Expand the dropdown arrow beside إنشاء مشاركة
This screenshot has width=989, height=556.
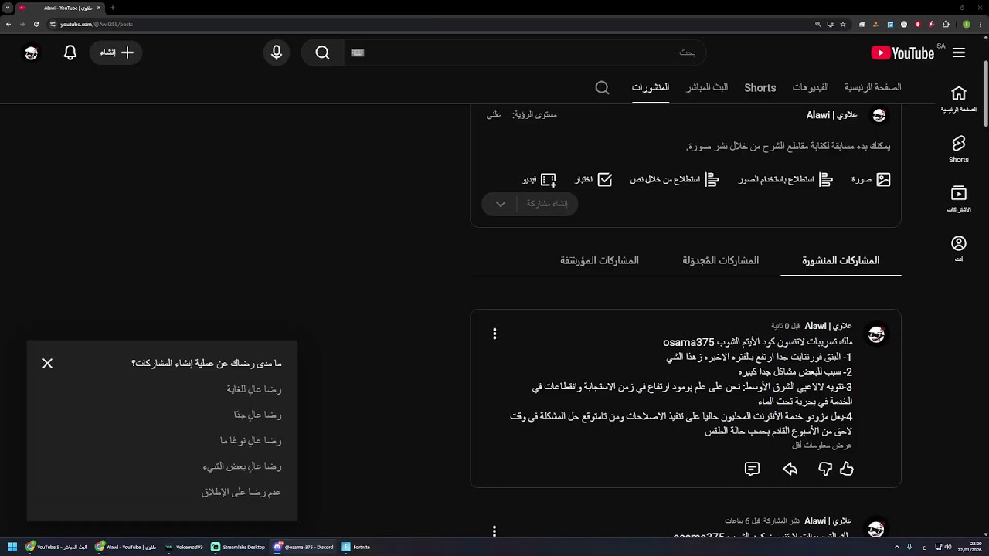point(501,204)
